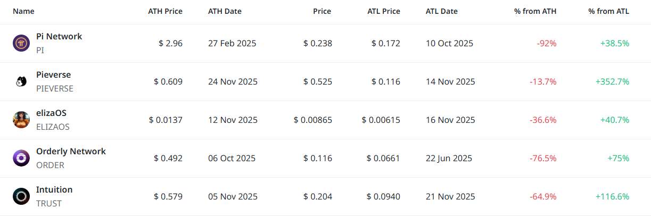Viewport: 651px width, 216px height.
Task: Open the Pi Network coin link
Action: pyautogui.click(x=59, y=37)
